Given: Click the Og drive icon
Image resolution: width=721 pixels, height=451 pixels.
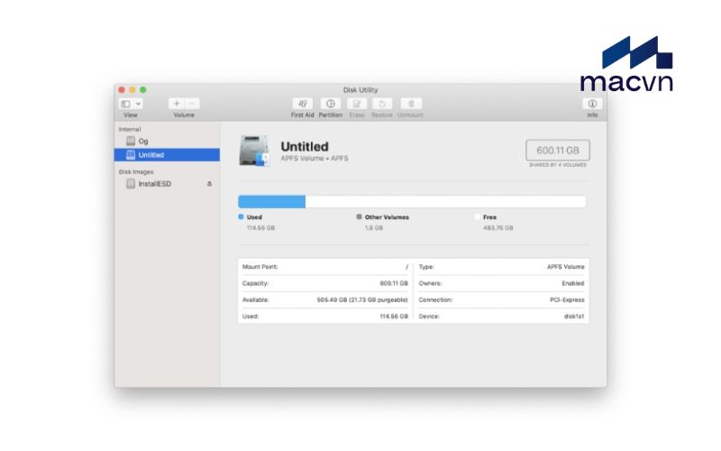Looking at the screenshot, I should pyautogui.click(x=131, y=141).
